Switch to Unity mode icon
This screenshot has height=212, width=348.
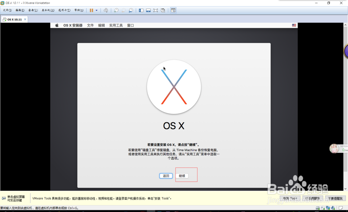click(x=163, y=10)
